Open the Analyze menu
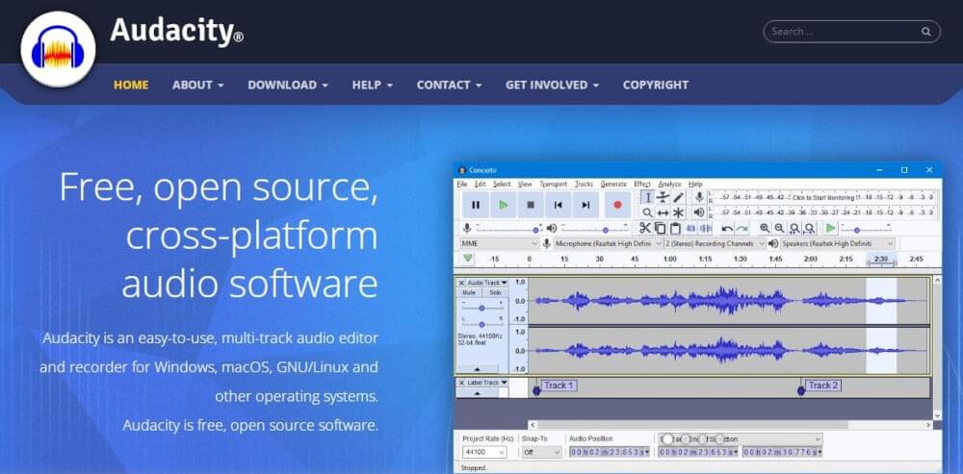 (x=669, y=184)
